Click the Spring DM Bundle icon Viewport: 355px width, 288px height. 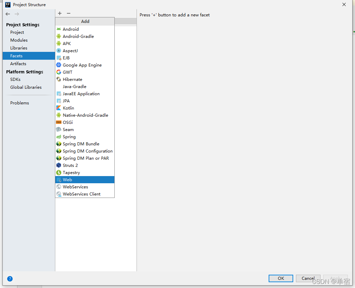point(59,144)
